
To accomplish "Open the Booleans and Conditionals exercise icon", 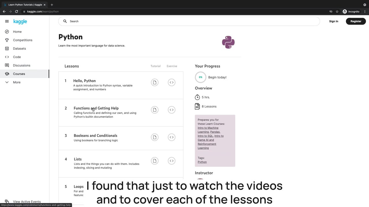I will click(172, 137).
